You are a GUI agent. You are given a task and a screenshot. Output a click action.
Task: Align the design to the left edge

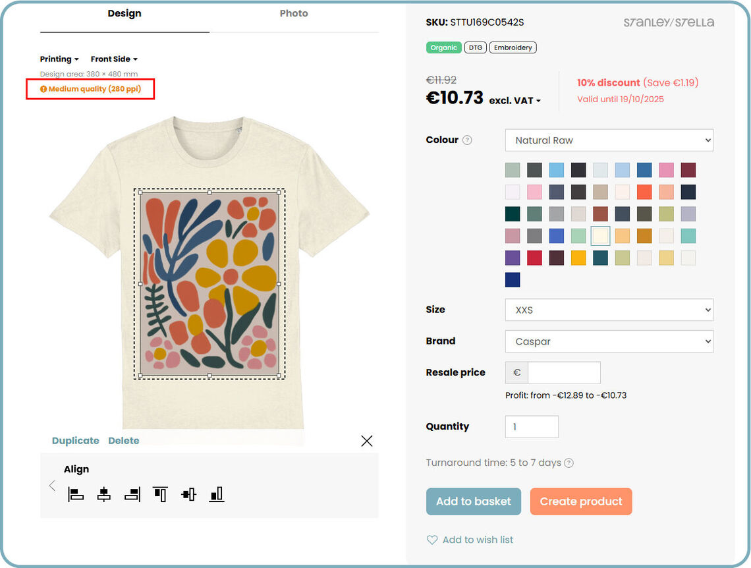[76, 494]
